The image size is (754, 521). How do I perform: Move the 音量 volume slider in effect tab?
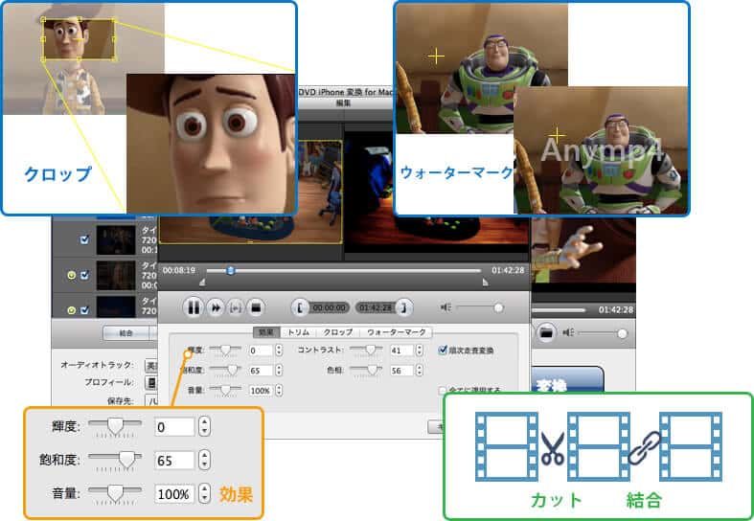pyautogui.click(x=225, y=390)
